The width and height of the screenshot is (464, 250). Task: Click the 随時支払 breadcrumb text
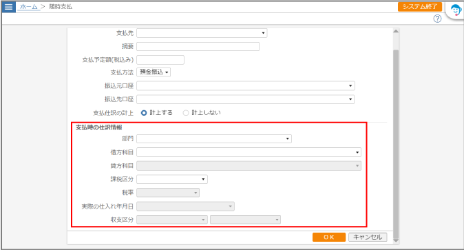[x=61, y=6]
